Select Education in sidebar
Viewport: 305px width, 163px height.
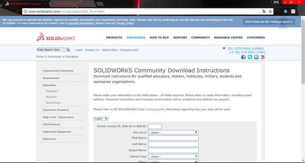[x=50, y=85]
